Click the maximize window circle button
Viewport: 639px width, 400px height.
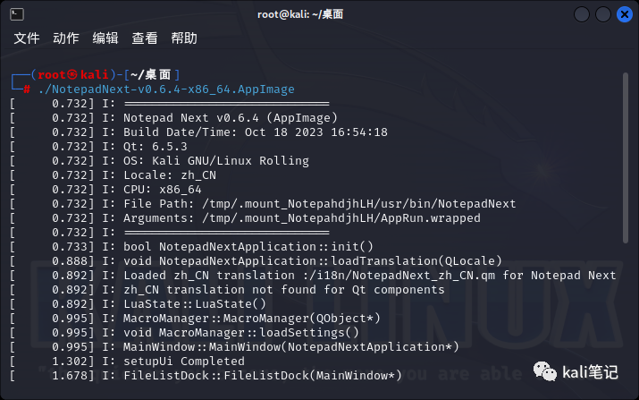pos(603,14)
